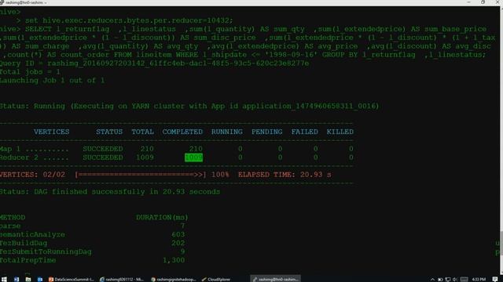Open the Action Center notifications icon
This screenshot has height=282, width=503.
(495, 280)
